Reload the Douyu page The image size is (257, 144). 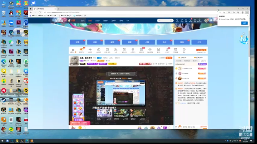point(40,12)
